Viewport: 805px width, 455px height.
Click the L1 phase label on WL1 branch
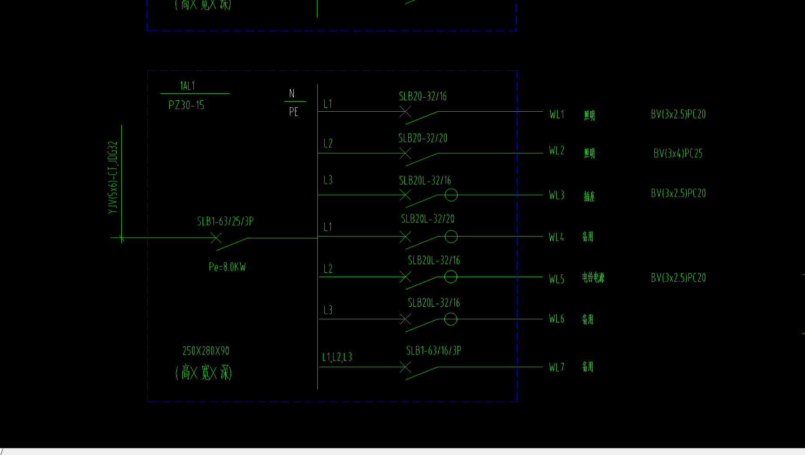click(x=328, y=104)
